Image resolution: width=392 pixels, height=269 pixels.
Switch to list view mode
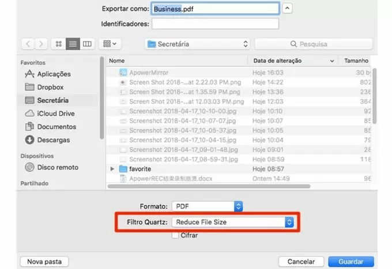tap(73, 44)
